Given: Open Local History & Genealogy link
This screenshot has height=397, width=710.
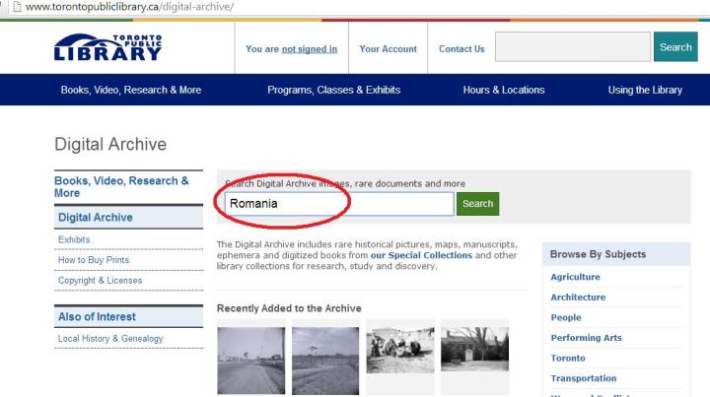Looking at the screenshot, I should tap(110, 339).
